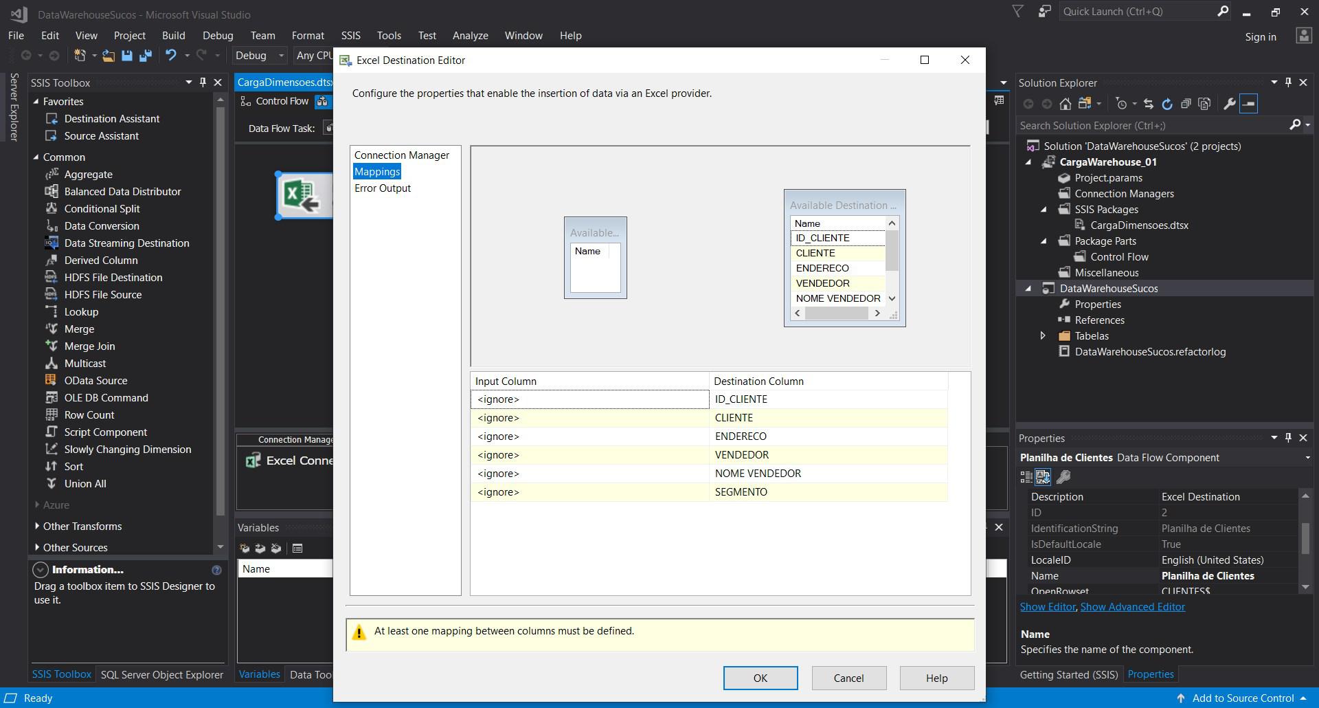The height and width of the screenshot is (708, 1319).
Task: Click the Categorized view icon in Properties
Action: (1026, 476)
